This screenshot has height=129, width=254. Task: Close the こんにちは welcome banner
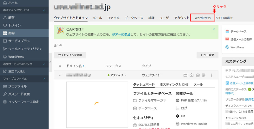click(x=214, y=29)
